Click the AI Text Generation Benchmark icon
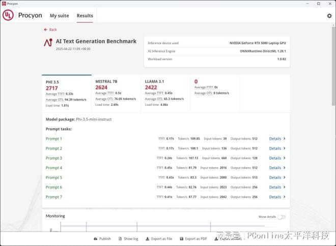Image resolution: width=336 pixels, height=246 pixels. click(x=48, y=42)
